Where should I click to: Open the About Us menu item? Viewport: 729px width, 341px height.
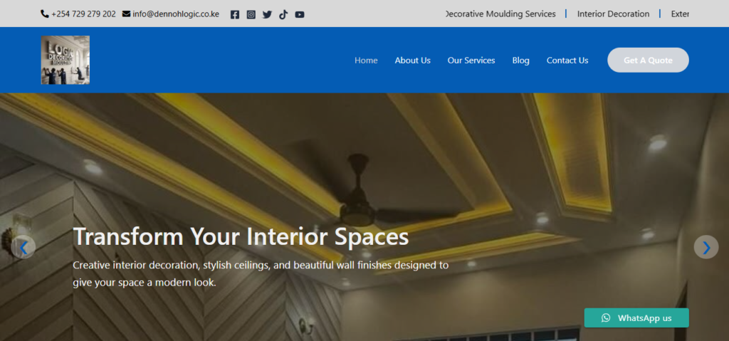(x=412, y=60)
